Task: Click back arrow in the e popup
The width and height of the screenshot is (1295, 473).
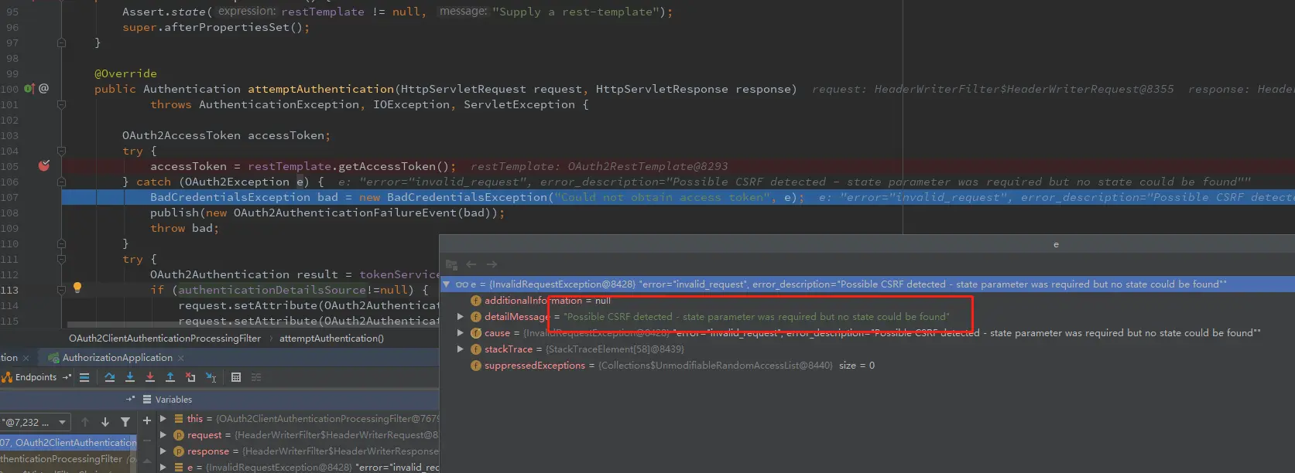Action: click(471, 264)
